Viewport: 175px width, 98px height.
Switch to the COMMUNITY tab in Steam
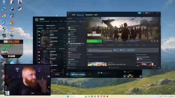click(x=89, y=15)
